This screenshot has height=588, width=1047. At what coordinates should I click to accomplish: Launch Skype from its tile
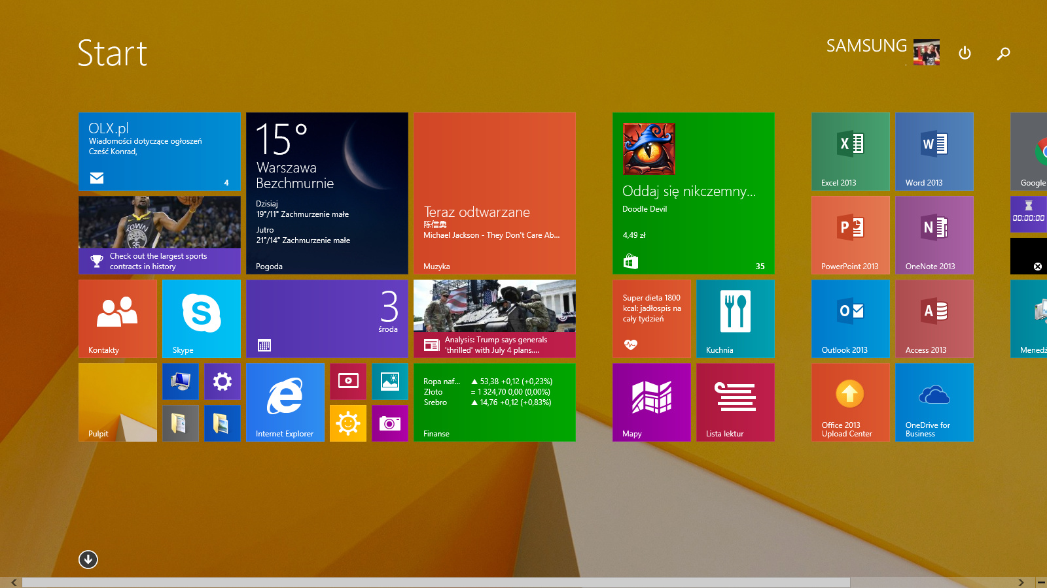(202, 319)
